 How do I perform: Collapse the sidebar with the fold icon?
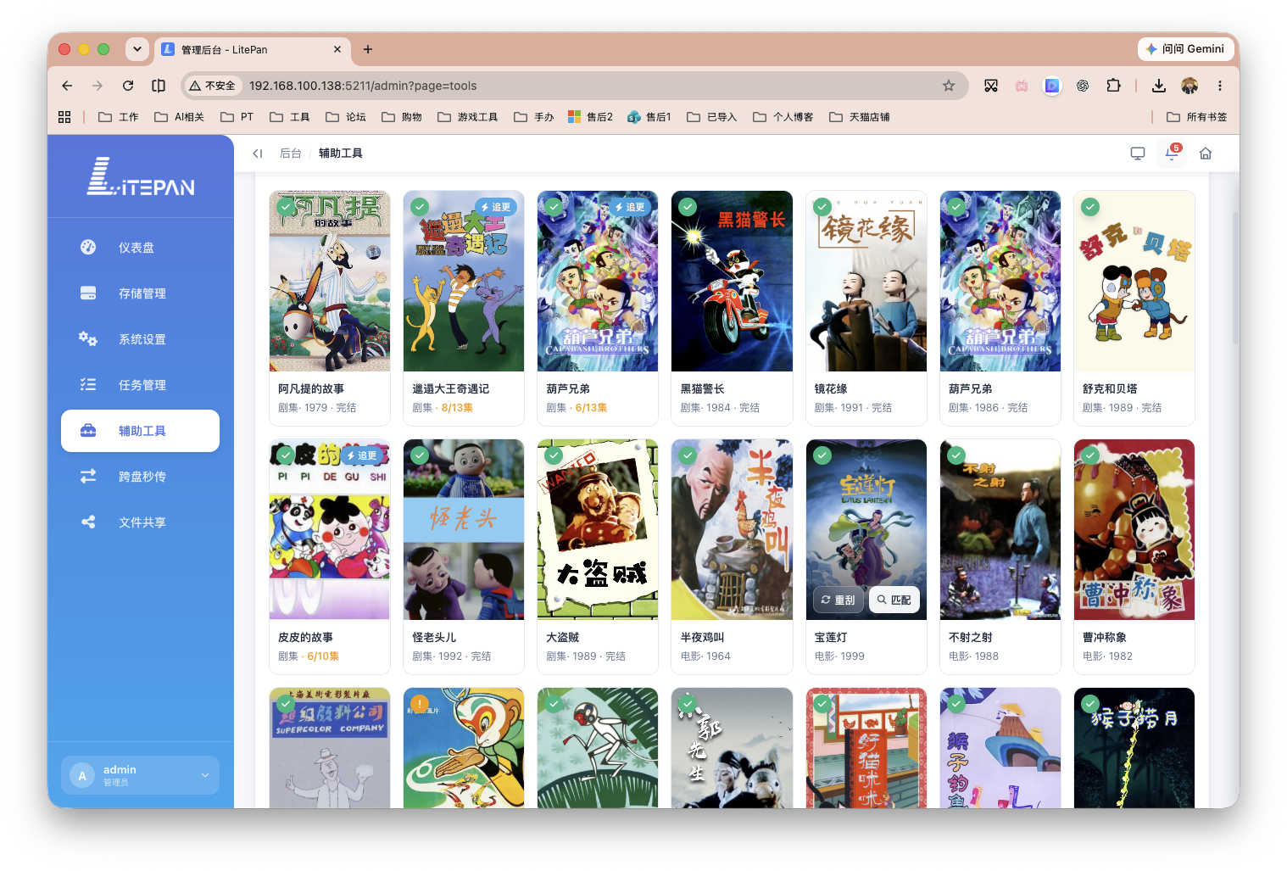[x=257, y=154]
